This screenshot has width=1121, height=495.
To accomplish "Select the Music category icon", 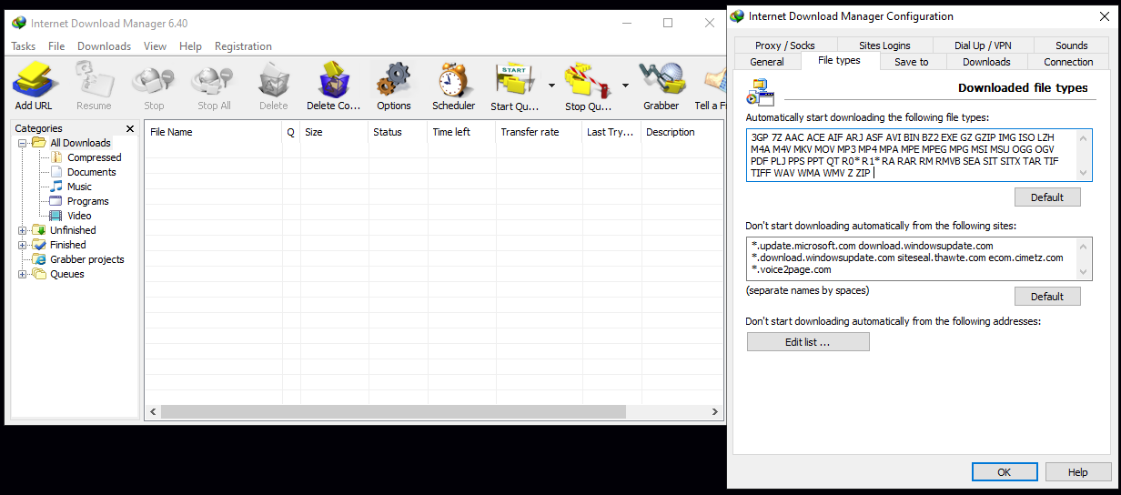I will (x=56, y=187).
